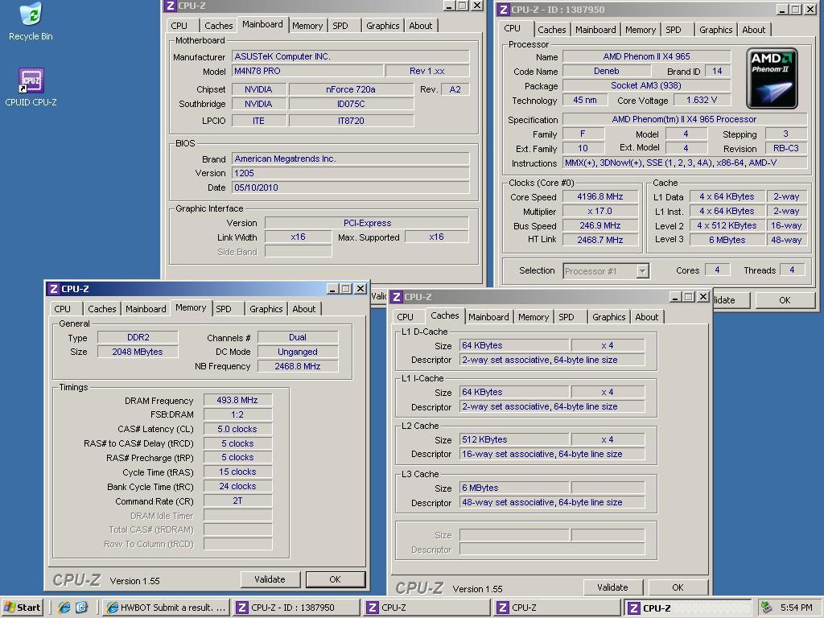The height and width of the screenshot is (618, 824).
Task: Click the system tray network icon
Action: pos(767,608)
